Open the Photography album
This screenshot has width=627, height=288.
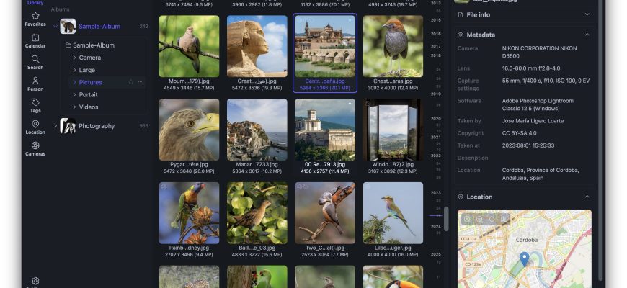(x=97, y=126)
